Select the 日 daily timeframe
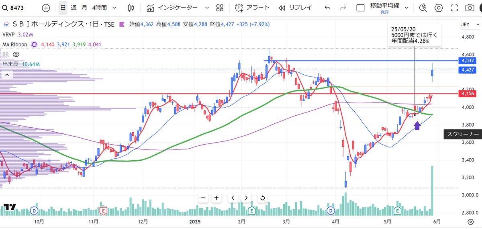This screenshot has width=482, height=229. [x=63, y=8]
